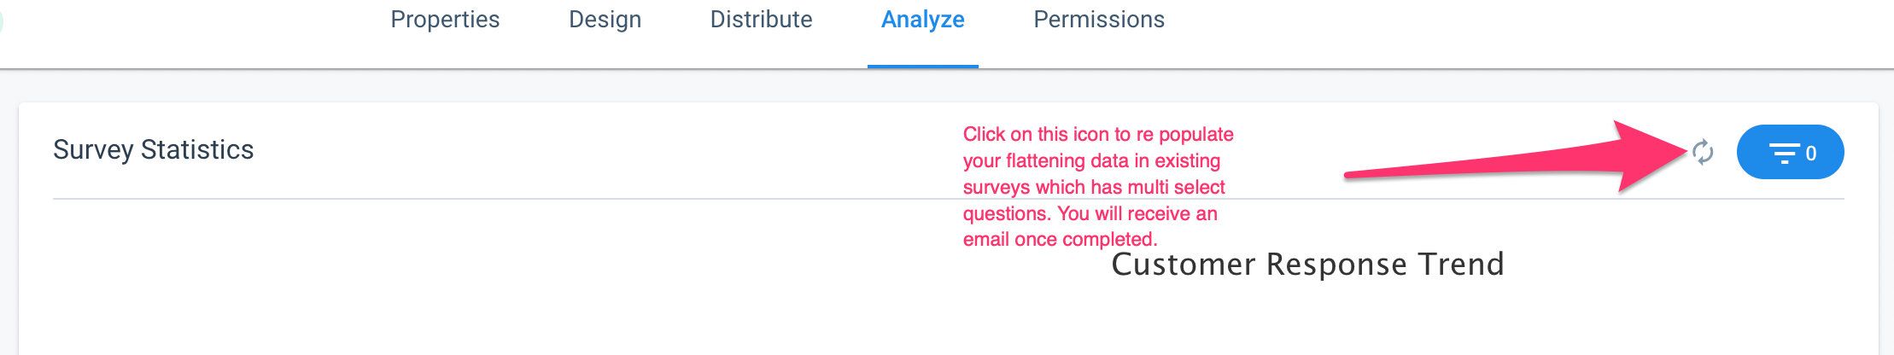Click the divider line under Survey Statistics
The width and height of the screenshot is (1894, 355).
point(948,199)
